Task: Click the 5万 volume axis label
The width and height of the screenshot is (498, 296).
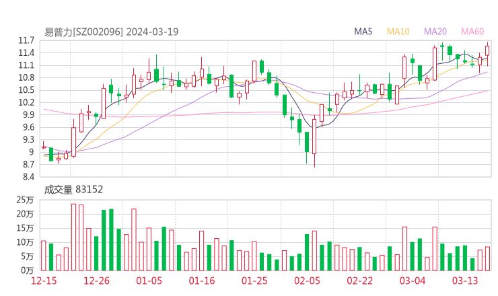Action: (x=27, y=256)
